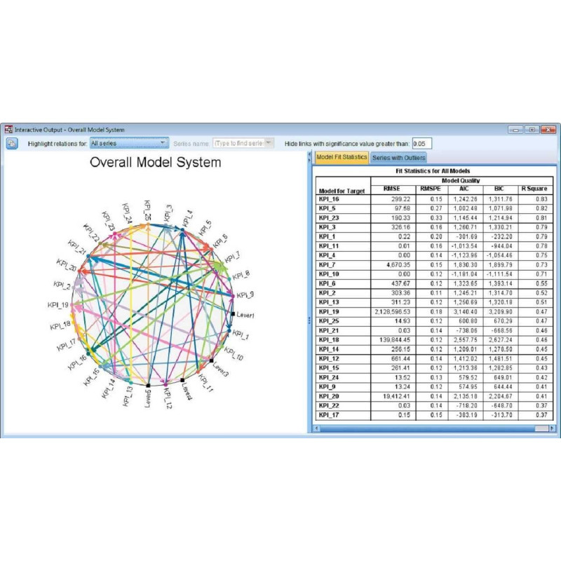This screenshot has width=561, height=561.
Task: Expand the Series name combo box arrow
Action: (x=269, y=143)
